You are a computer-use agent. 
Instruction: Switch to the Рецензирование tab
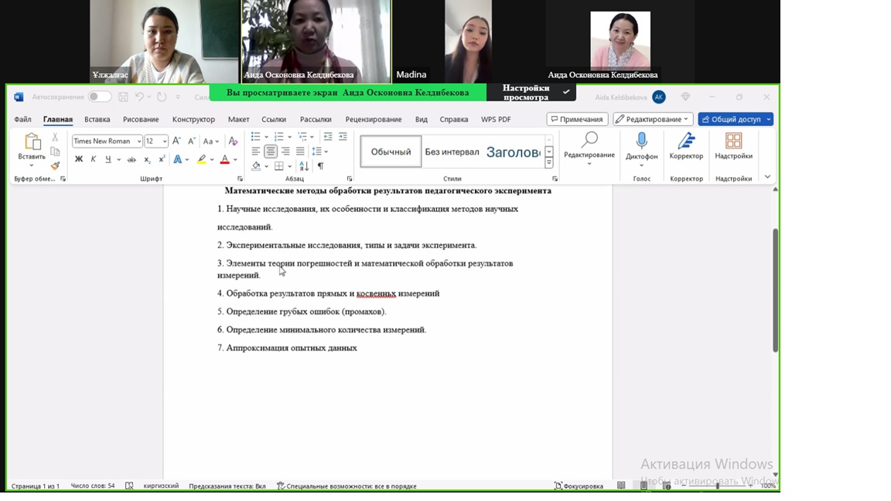373,119
